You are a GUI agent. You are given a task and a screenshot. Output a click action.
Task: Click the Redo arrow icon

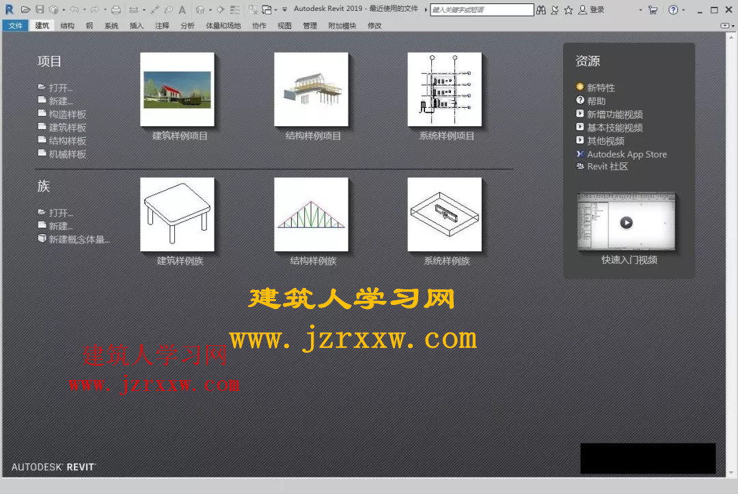click(94, 10)
